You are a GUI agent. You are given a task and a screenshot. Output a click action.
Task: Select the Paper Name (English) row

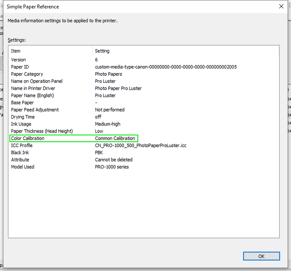144,96
